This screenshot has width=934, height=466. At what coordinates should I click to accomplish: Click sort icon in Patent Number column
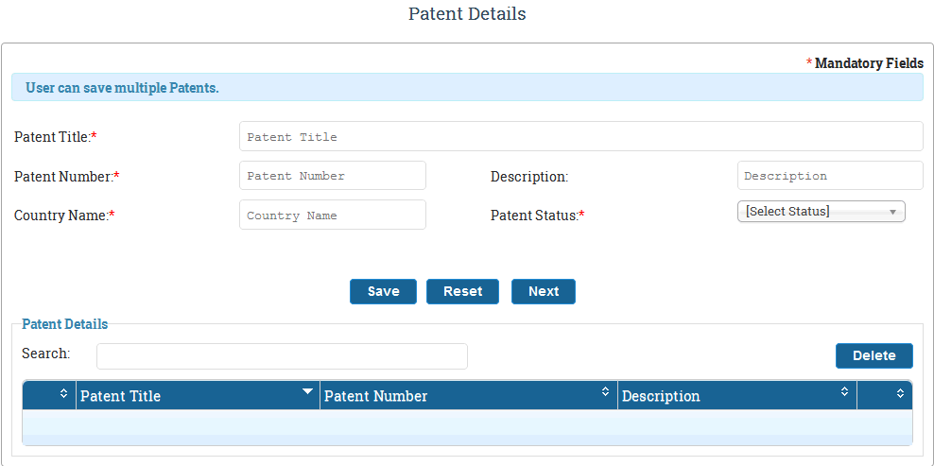coord(605,391)
